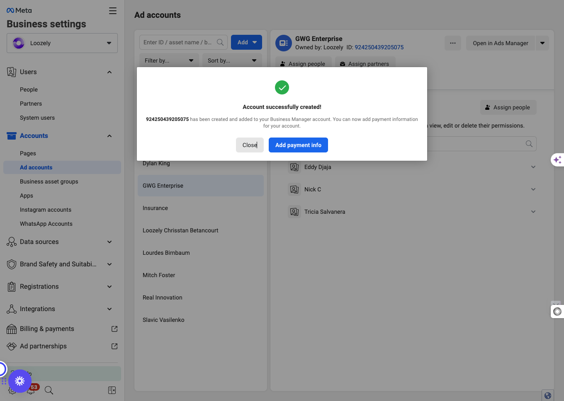This screenshot has width=564, height=401.
Task: Click the Add payment info button
Action: coord(298,145)
